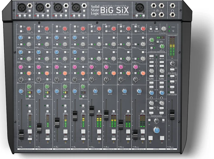Click the balance knob on stereo channel 11/12
This screenshot has width=214, height=159.
coord(139,91)
